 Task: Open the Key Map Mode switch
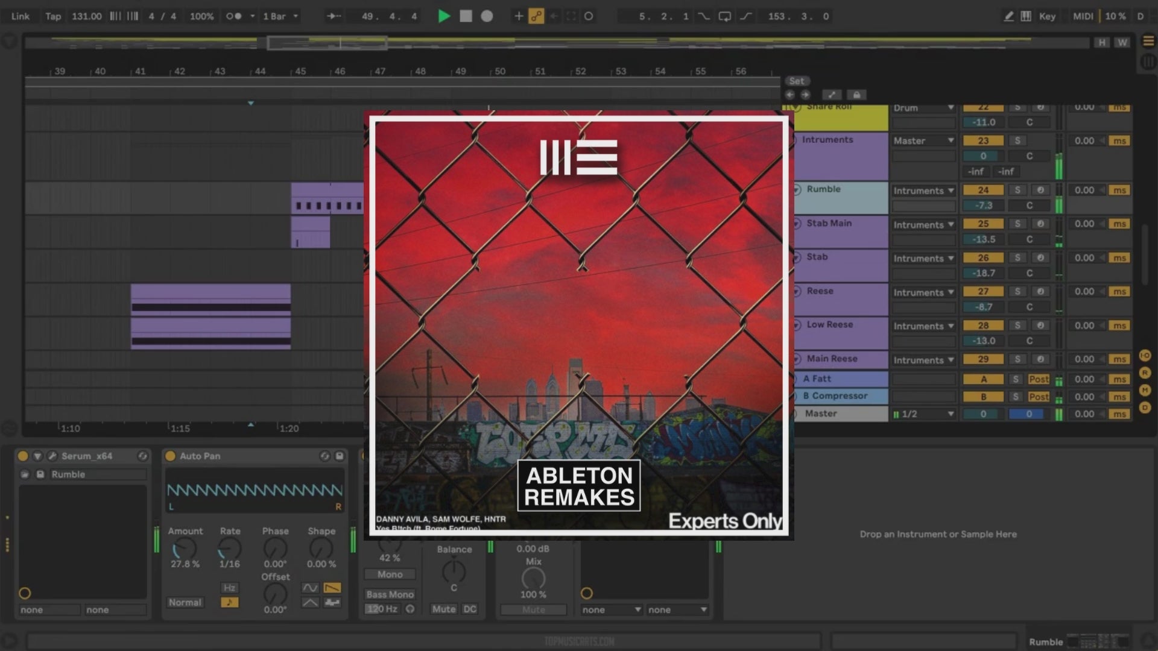coord(1047,16)
